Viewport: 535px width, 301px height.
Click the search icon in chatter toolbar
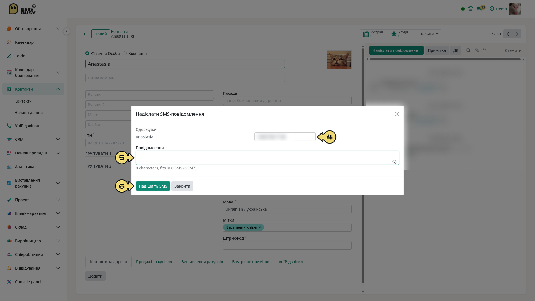pyautogui.click(x=468, y=50)
